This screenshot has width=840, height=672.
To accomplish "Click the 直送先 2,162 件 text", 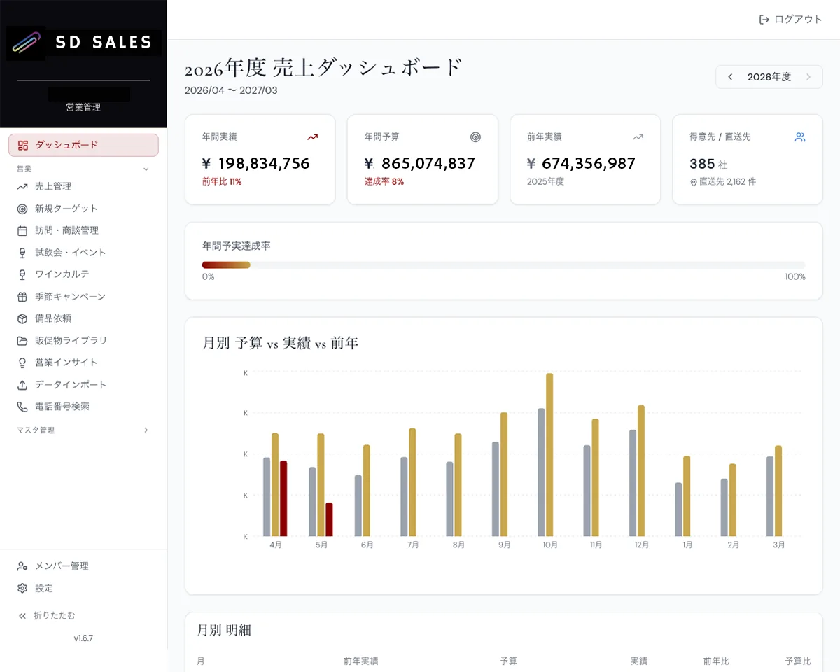I will 728,182.
